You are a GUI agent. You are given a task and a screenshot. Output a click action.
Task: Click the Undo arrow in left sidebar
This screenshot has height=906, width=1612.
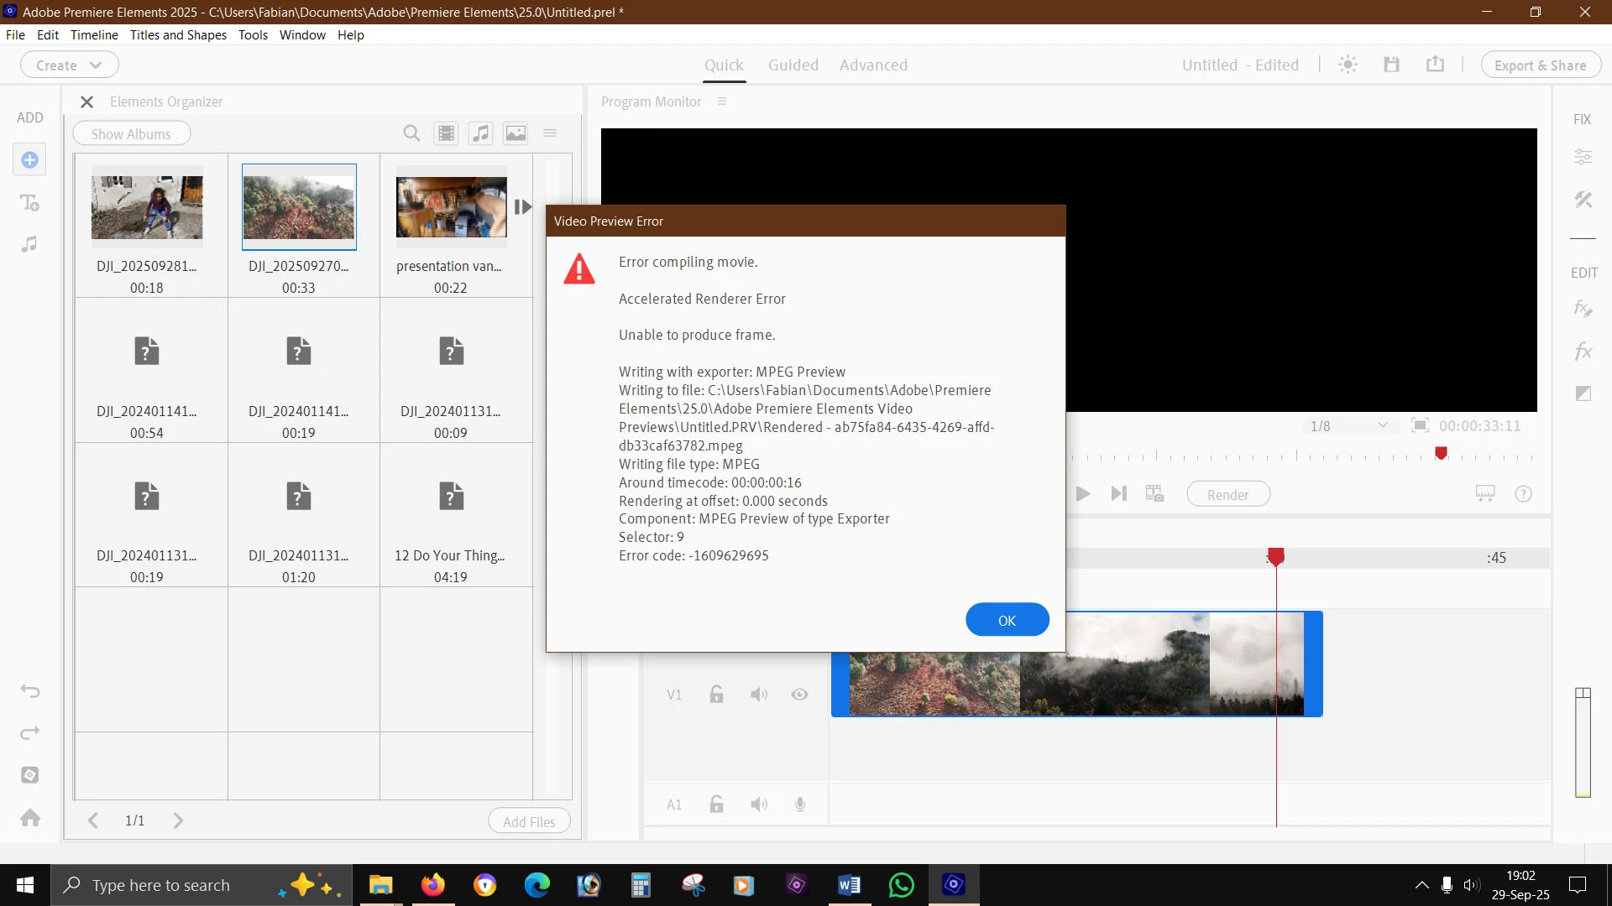(30, 691)
